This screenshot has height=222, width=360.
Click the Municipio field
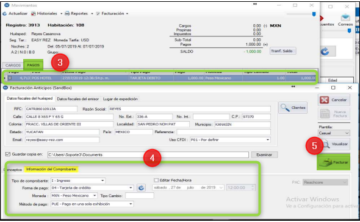242,125
